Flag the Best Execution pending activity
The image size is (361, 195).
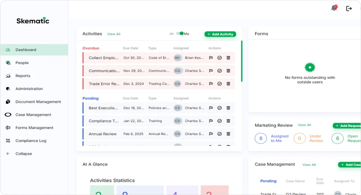tap(211, 108)
